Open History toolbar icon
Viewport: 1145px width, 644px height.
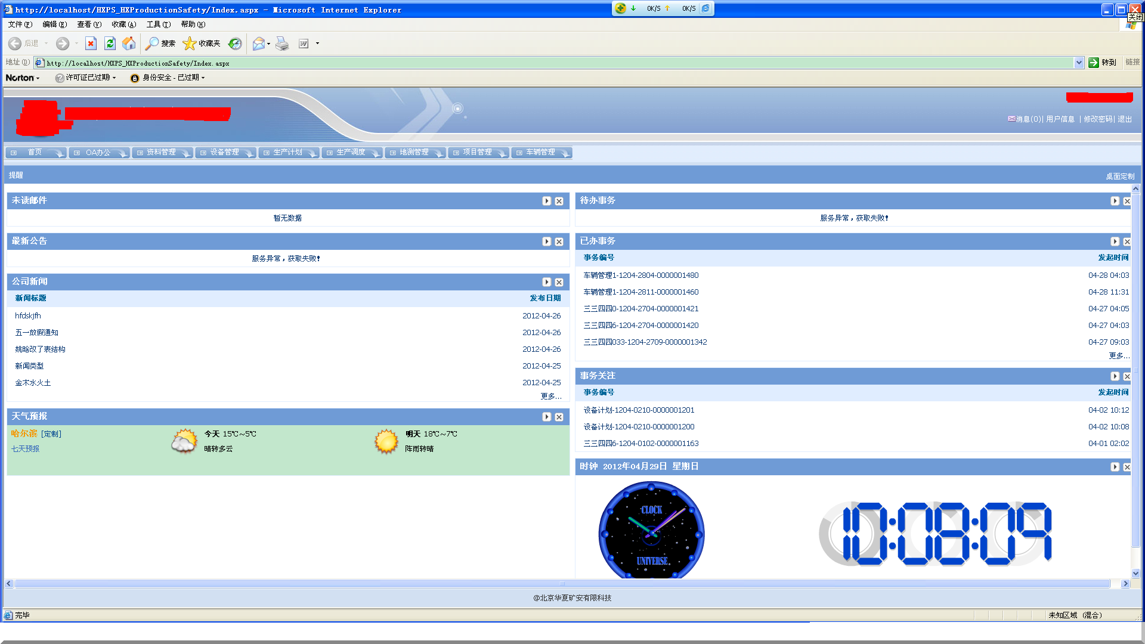pos(235,44)
